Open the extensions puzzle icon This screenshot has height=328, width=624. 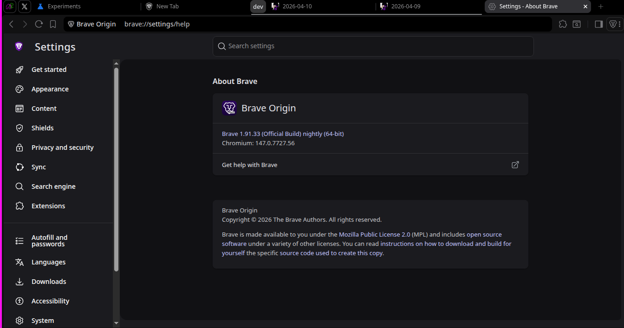(563, 24)
